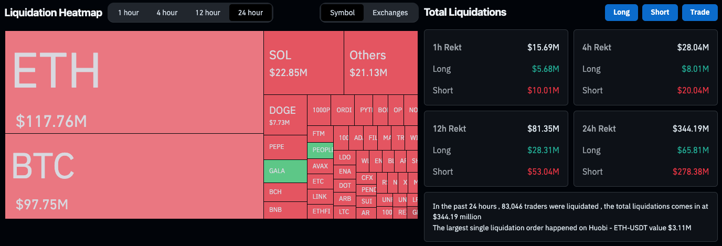
Task: Switch to the 12 hour timeframe
Action: click(x=208, y=13)
